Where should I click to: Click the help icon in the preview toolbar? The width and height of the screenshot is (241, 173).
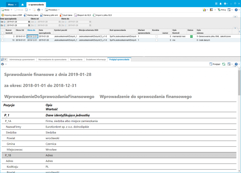coord(236,64)
